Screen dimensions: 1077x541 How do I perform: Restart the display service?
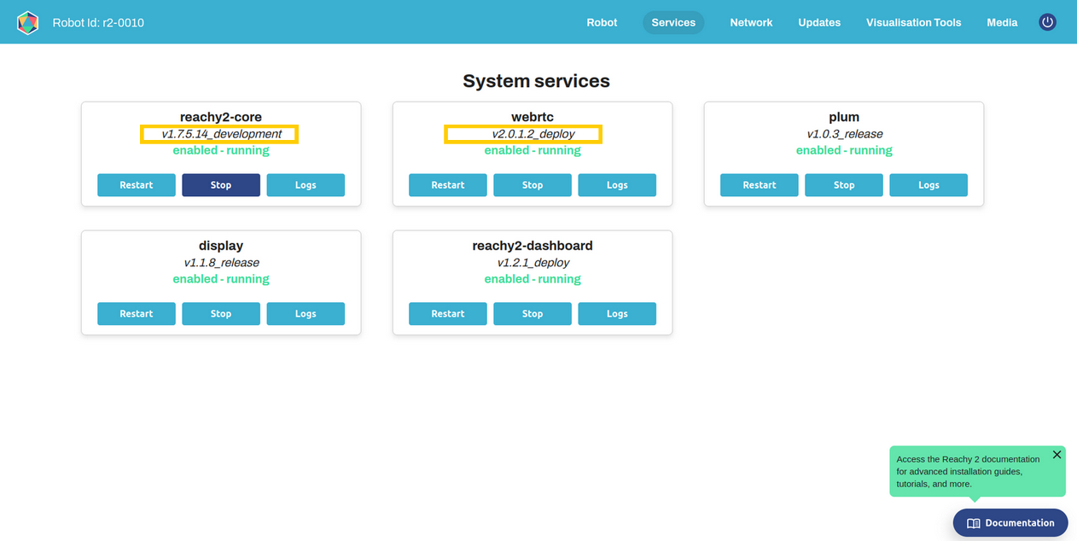point(137,314)
